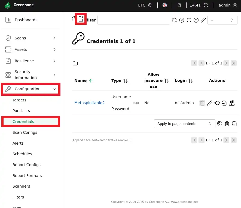Click the Filter text input field
The image size is (241, 208).
pos(133,20)
